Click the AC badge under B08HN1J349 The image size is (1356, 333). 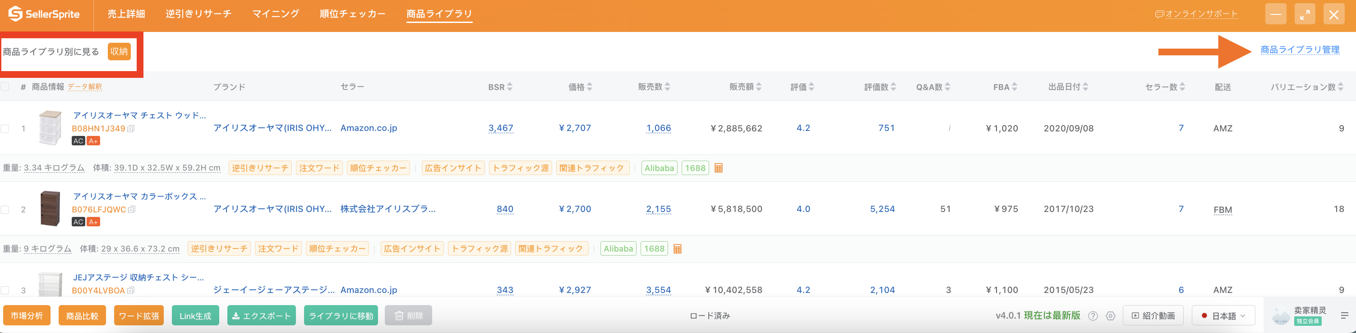[x=78, y=141]
